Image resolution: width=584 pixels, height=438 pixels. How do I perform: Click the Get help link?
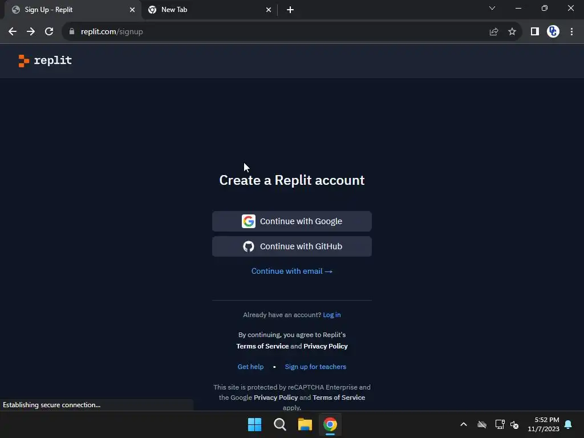point(251,367)
